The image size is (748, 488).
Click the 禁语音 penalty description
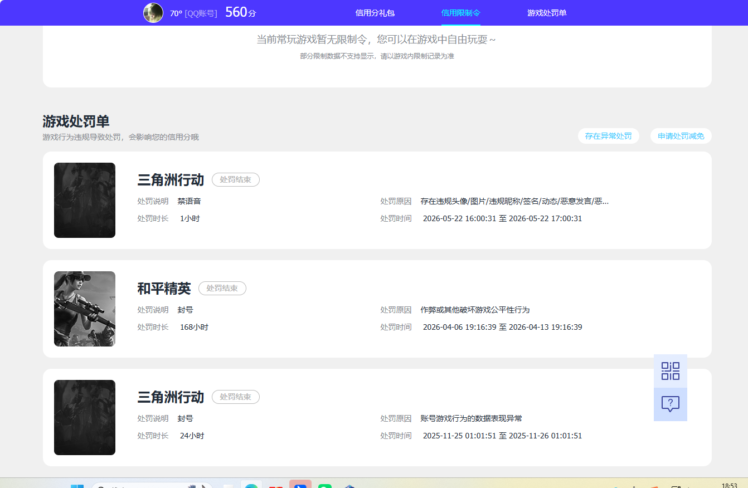point(189,201)
